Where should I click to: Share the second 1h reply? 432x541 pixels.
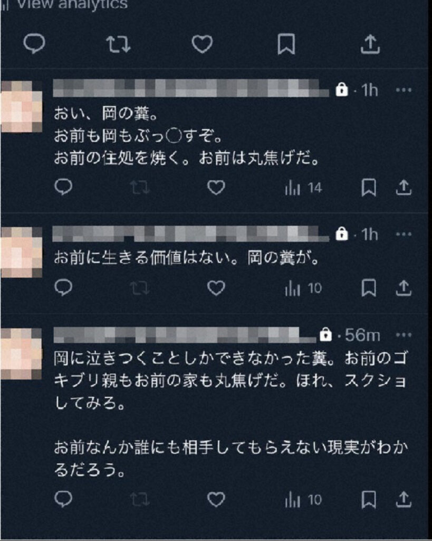coord(404,288)
